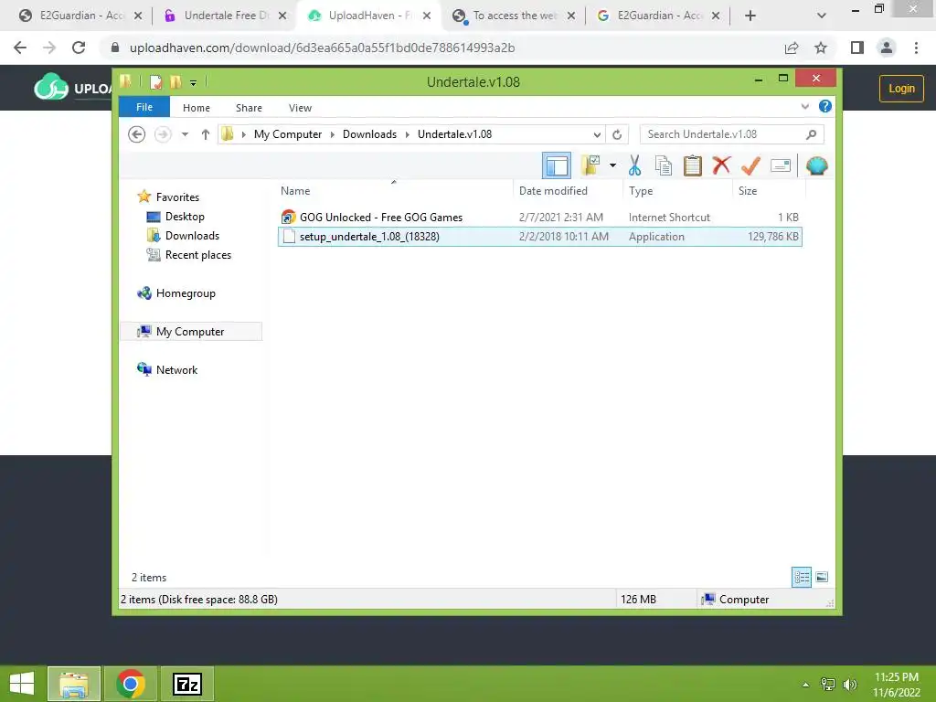
Task: Click the magnifier icon in Explorer search
Action: [812, 134]
